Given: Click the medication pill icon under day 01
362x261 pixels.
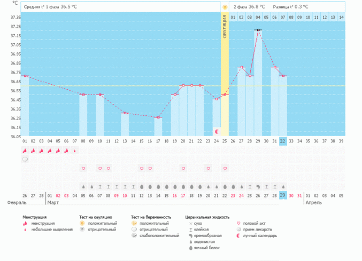Looking at the screenshot, I should [x=25, y=159].
